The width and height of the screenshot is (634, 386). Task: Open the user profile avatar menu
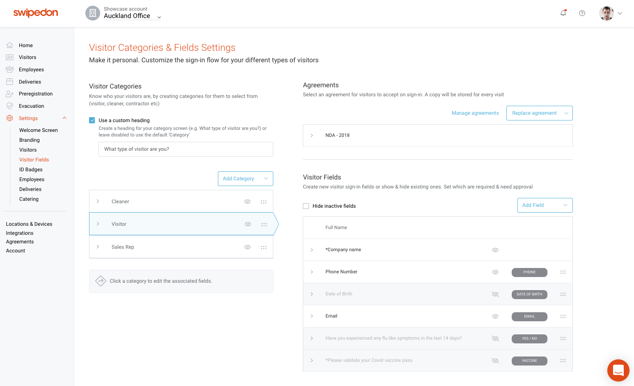(611, 13)
